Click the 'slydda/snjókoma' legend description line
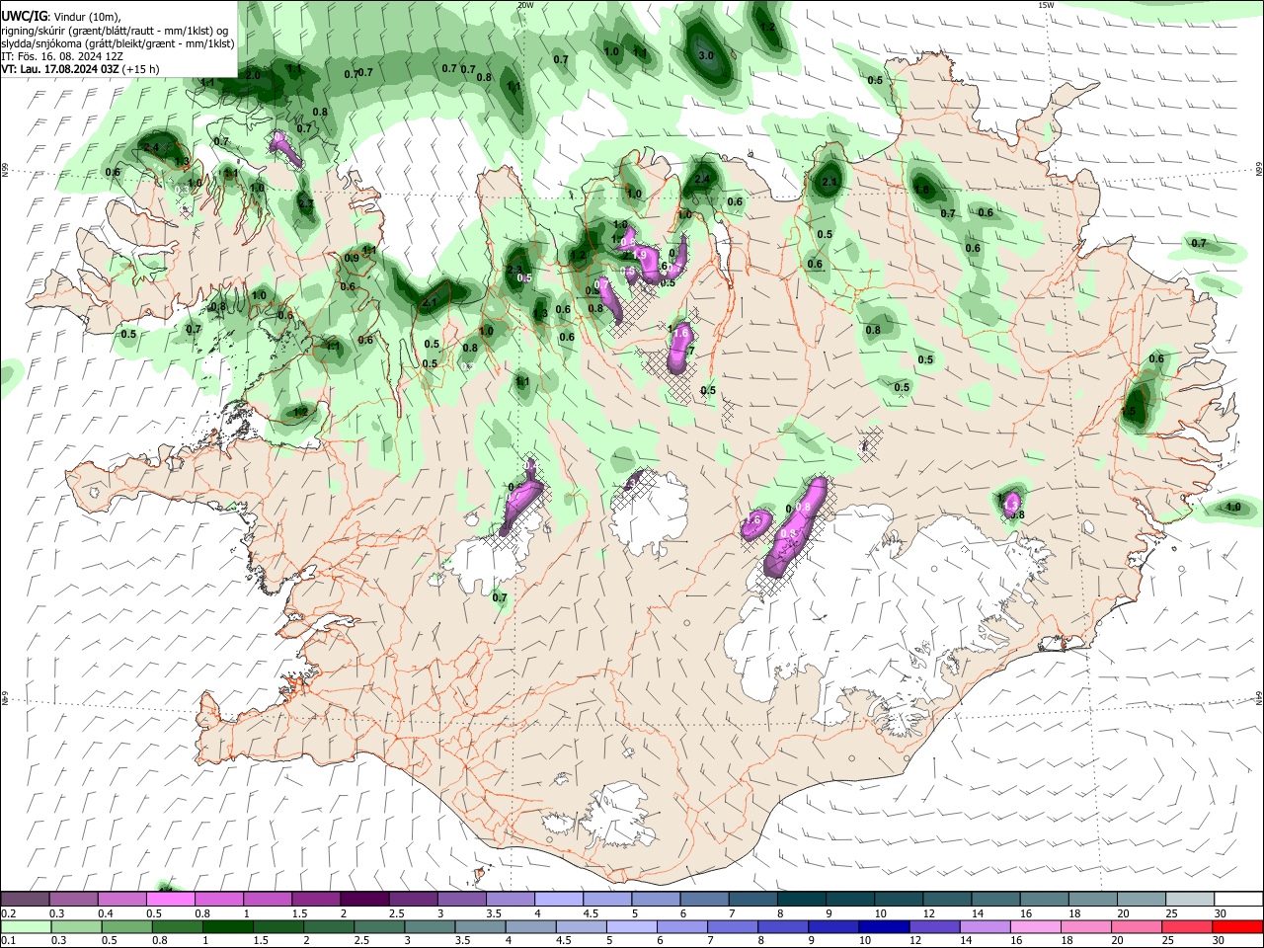 118,43
